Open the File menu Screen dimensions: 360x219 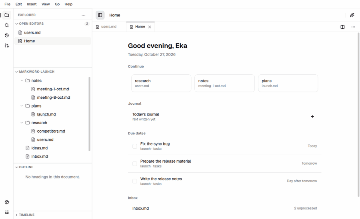pos(7,4)
